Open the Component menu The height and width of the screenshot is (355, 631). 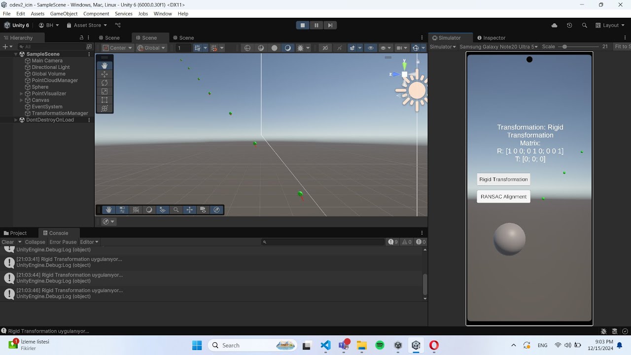click(96, 14)
